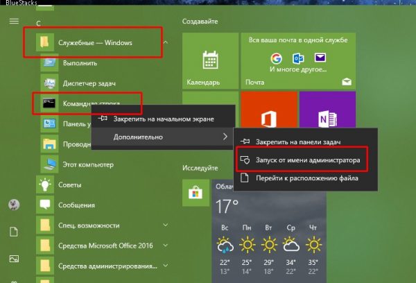
Task: Click the Спец. возможности folder icon
Action: [45, 225]
